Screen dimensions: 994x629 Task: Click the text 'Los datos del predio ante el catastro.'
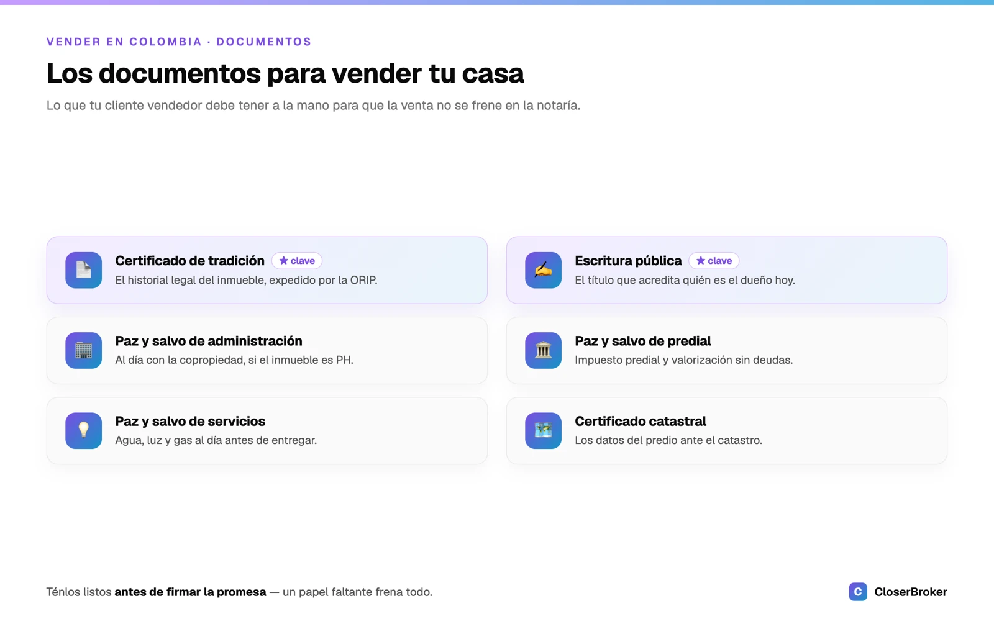click(x=668, y=440)
